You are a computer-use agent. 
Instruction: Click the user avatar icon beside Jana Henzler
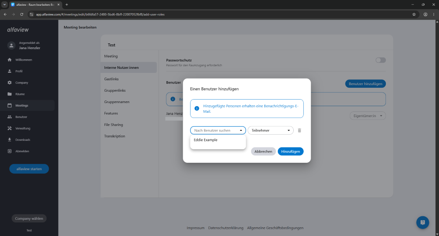pyautogui.click(x=11, y=45)
